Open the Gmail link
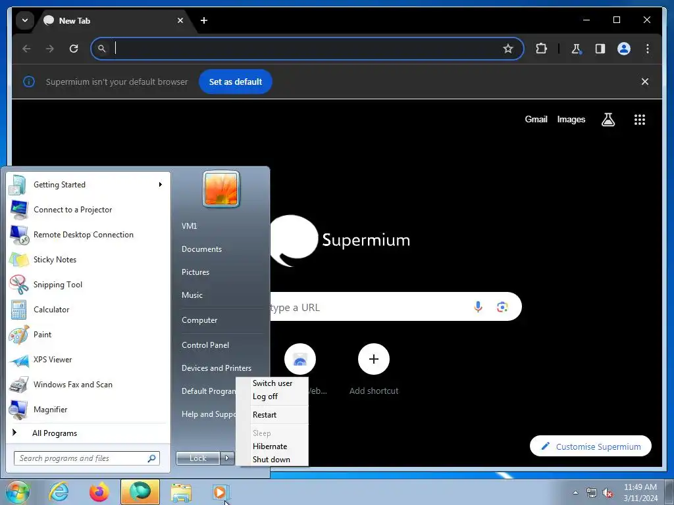 pyautogui.click(x=536, y=120)
